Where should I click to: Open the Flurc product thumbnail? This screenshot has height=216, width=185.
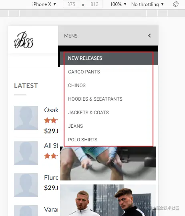26,185
